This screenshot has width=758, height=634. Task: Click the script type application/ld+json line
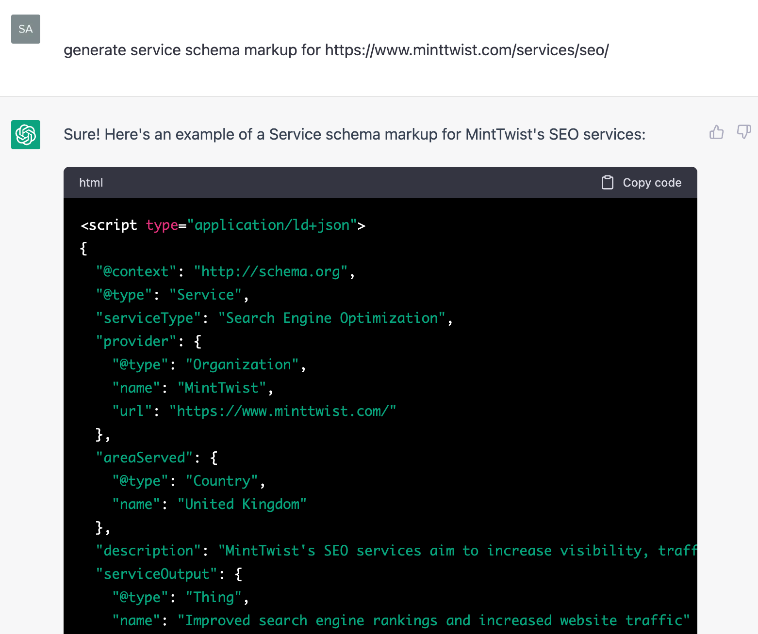coord(223,225)
